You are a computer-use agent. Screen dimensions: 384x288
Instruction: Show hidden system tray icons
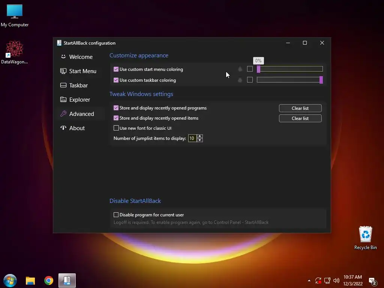[309, 280]
